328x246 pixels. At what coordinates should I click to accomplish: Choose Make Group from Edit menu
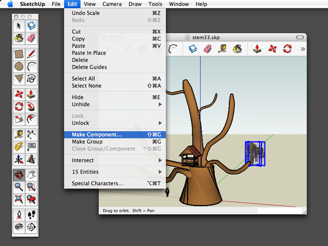pos(115,141)
